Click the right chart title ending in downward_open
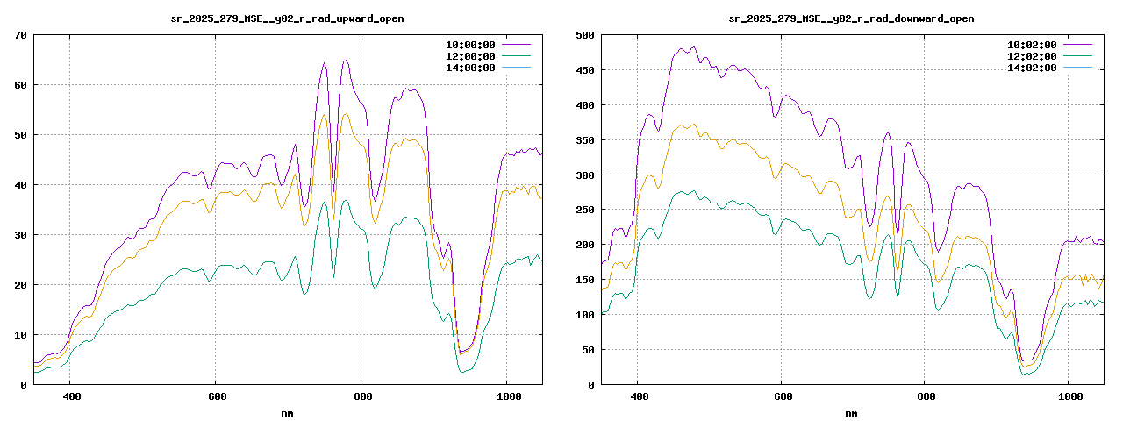 pyautogui.click(x=851, y=18)
